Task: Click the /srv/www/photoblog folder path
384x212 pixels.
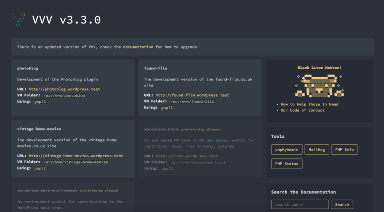Action: (x=64, y=95)
